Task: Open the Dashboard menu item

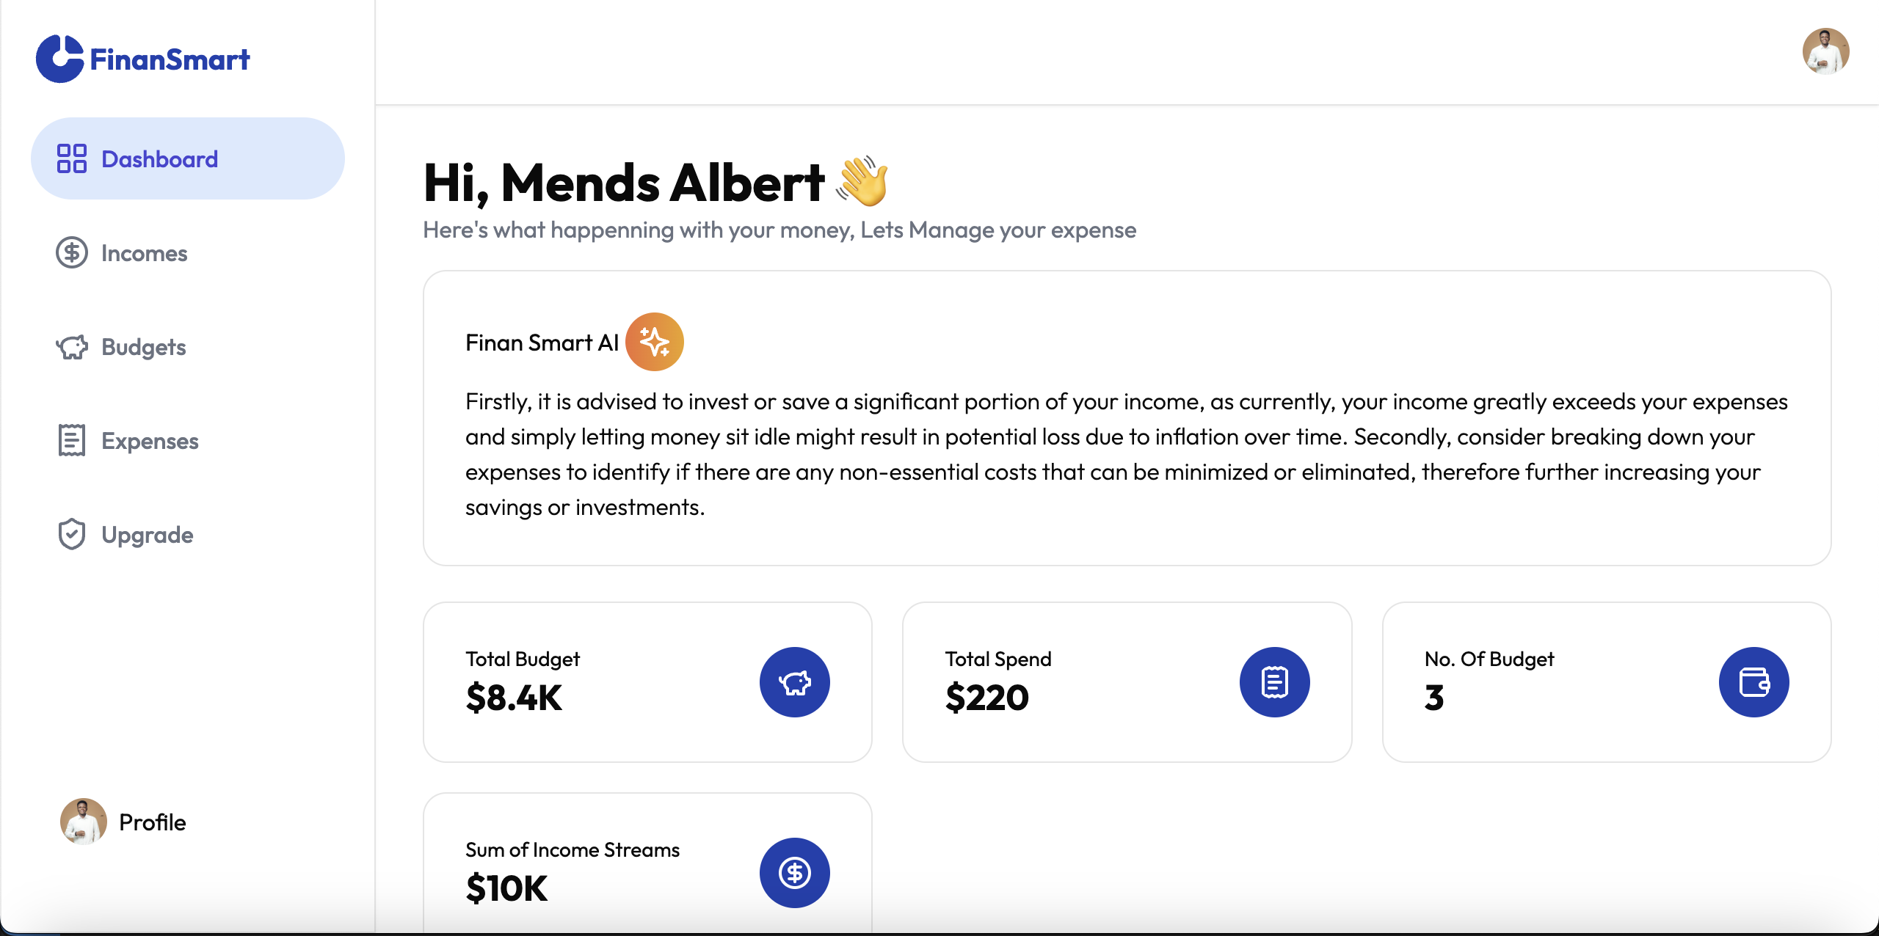Action: (x=159, y=158)
